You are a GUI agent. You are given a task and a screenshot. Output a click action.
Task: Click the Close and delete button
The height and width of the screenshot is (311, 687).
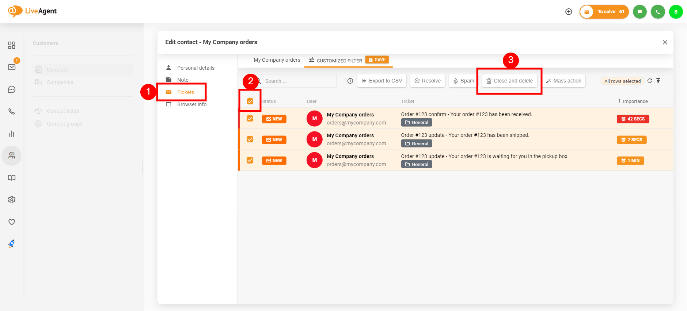(x=509, y=81)
